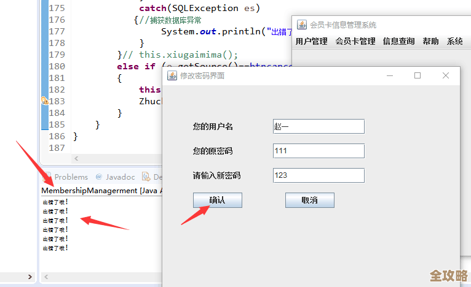Switch to the Javadoc tab

119,177
